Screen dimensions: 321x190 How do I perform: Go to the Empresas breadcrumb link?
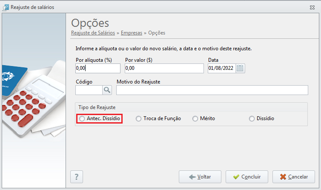132,33
